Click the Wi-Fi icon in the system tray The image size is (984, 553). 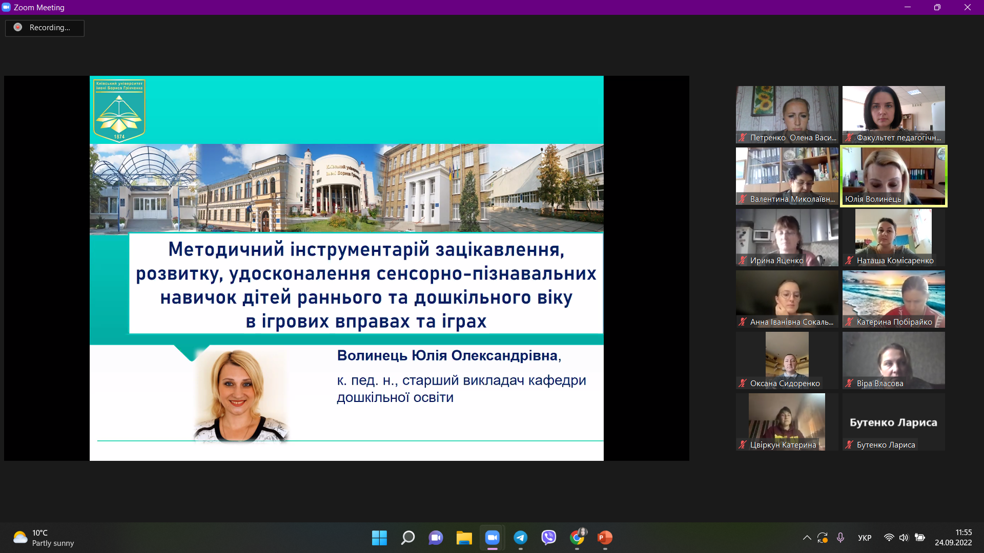(x=888, y=538)
